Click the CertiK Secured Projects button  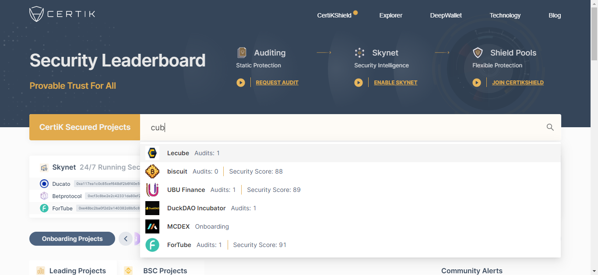point(85,127)
